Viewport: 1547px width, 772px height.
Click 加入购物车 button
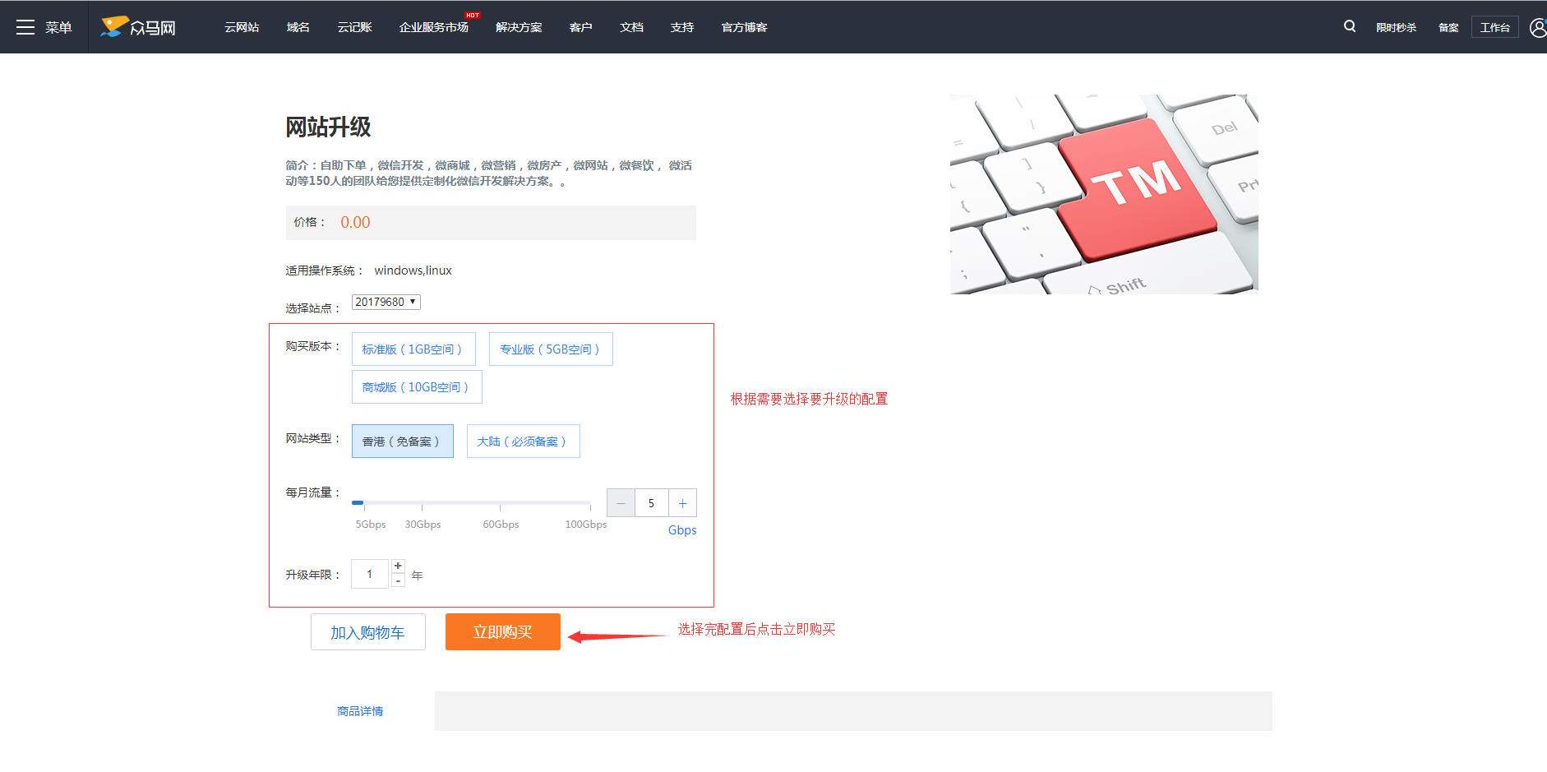tap(367, 632)
